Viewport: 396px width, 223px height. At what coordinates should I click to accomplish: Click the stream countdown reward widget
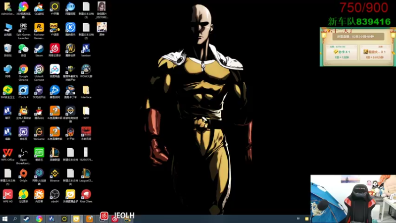coord(357,47)
